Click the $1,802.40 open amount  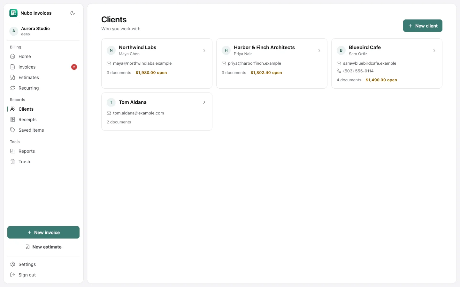(x=266, y=73)
